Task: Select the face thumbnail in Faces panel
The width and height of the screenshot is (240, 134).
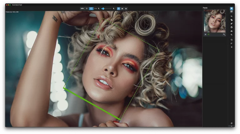Action: [x=215, y=21]
